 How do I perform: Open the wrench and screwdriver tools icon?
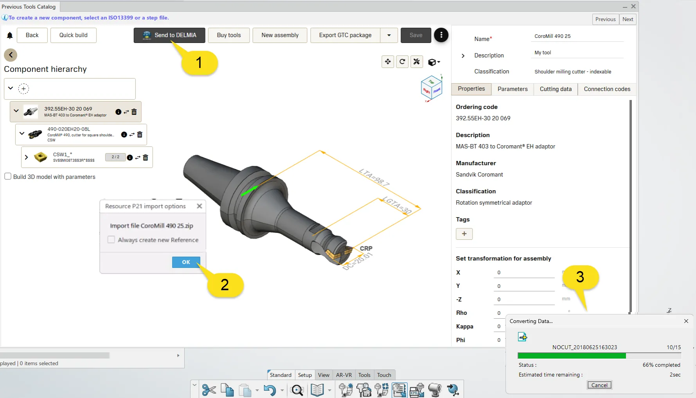417,62
